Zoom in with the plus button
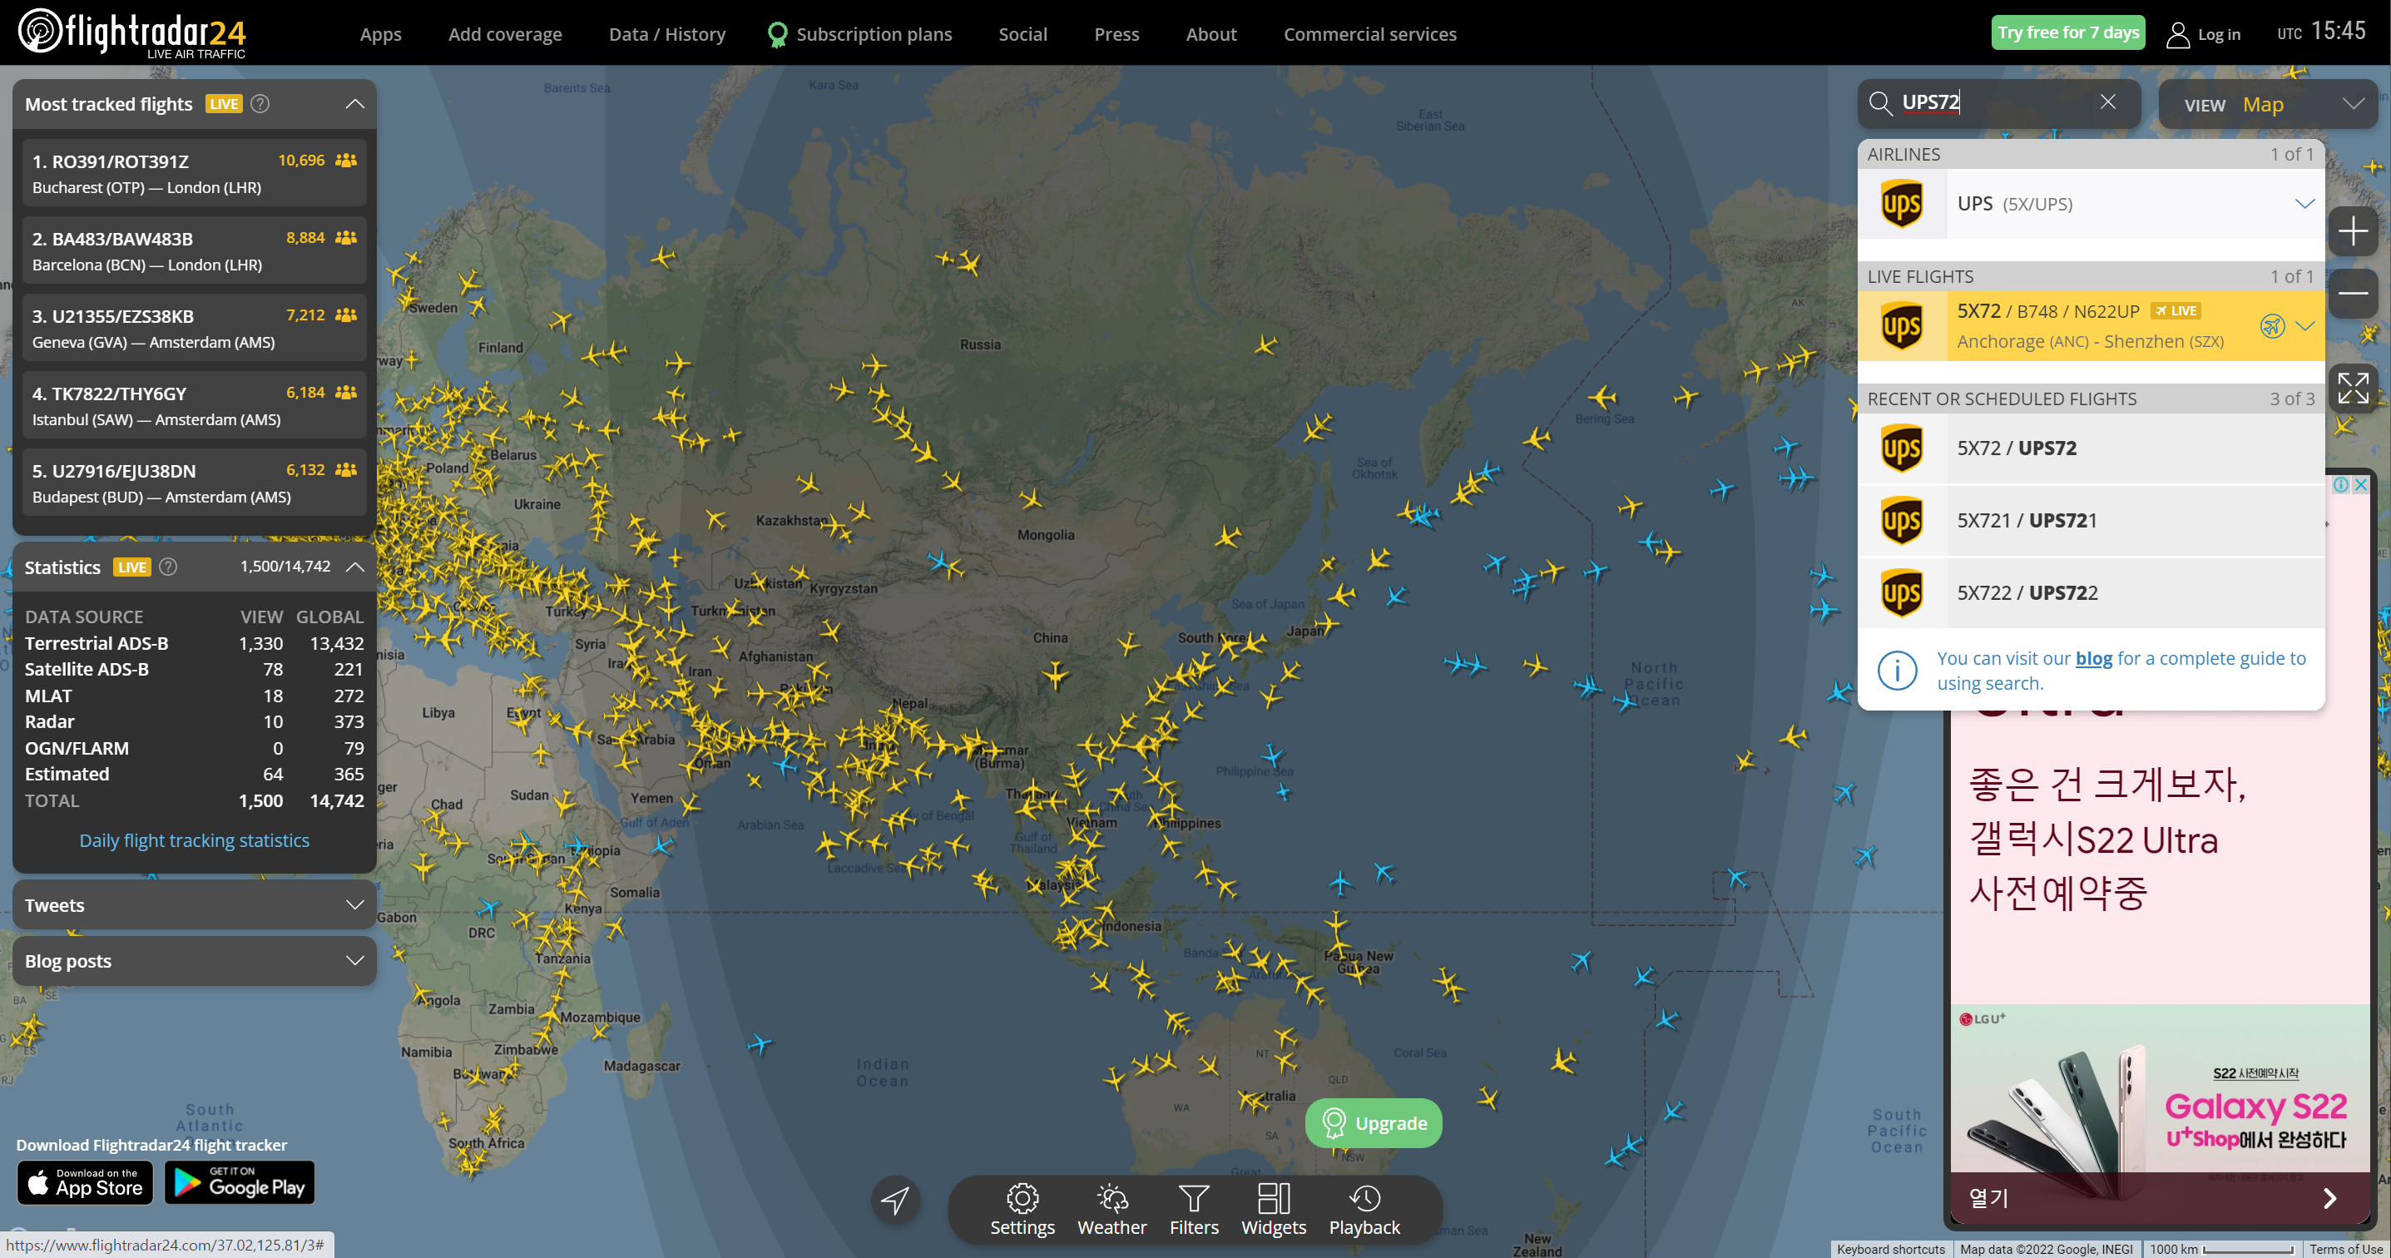 tap(2352, 231)
